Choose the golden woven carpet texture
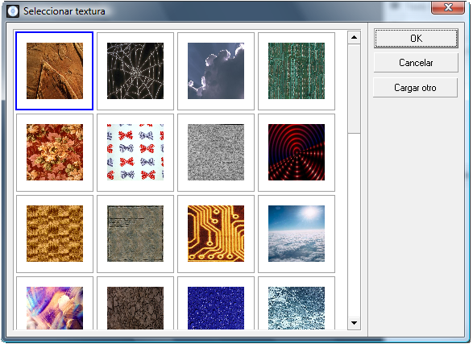473x348 pixels. (55, 234)
